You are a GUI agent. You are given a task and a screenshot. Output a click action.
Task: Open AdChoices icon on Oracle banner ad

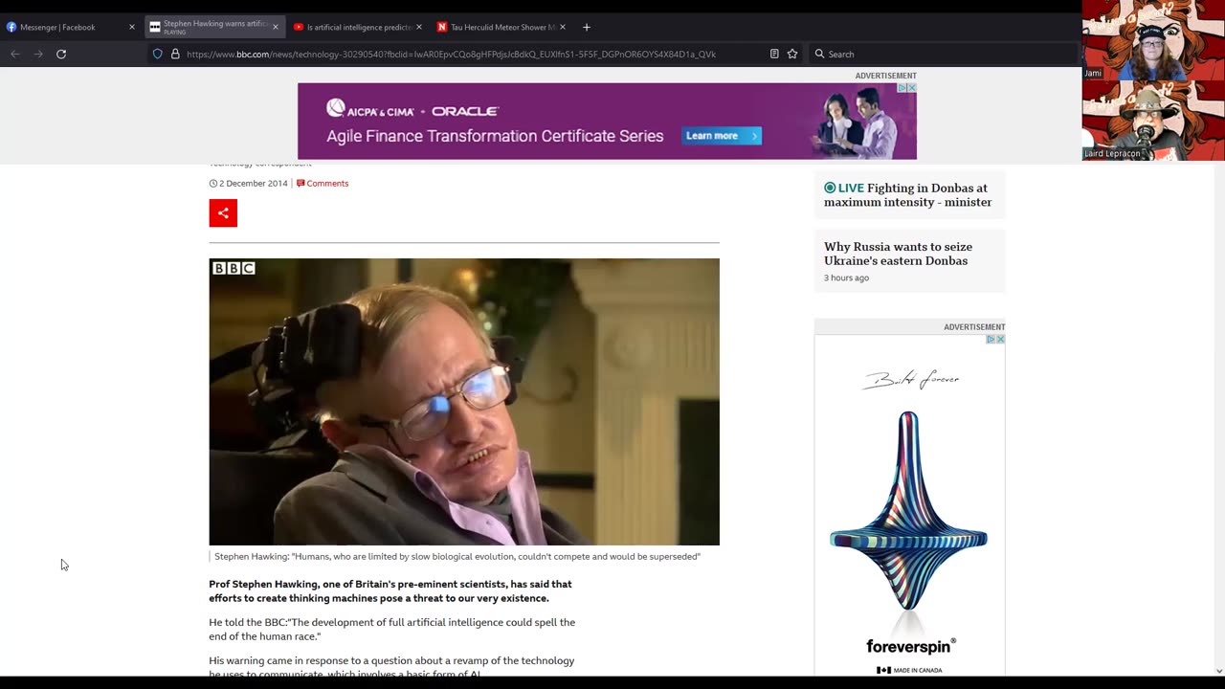(x=902, y=88)
